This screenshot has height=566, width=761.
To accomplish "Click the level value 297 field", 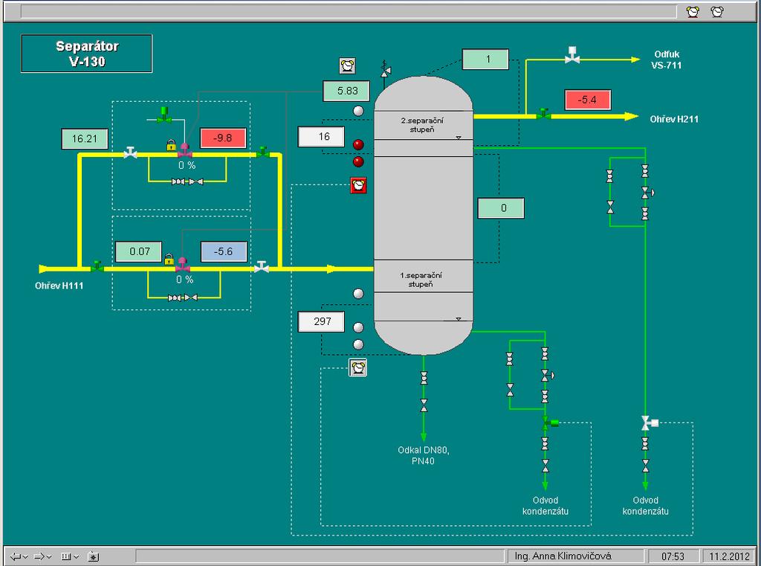I will (x=321, y=321).
